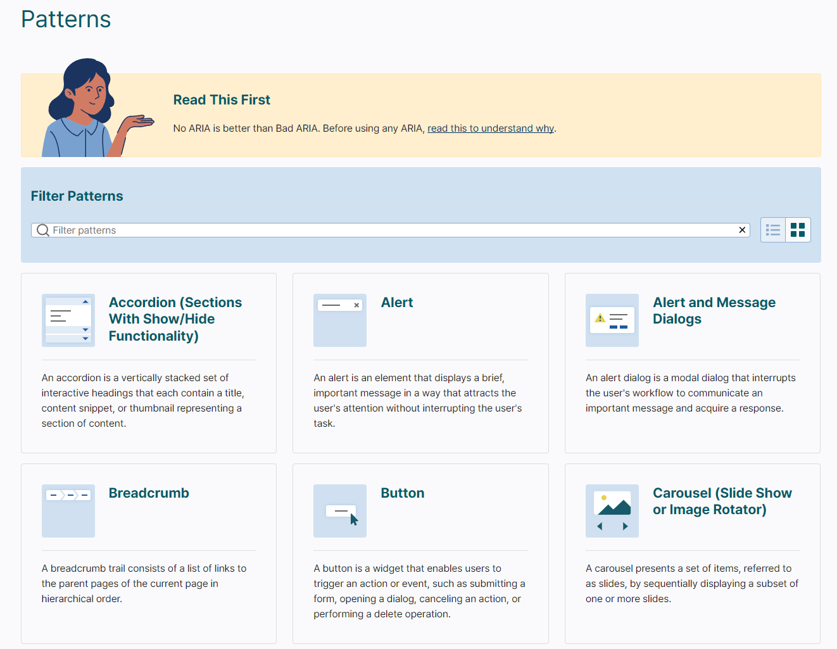This screenshot has height=649, width=837.
Task: Click the magnifier icon in filter field
Action: [x=43, y=230]
